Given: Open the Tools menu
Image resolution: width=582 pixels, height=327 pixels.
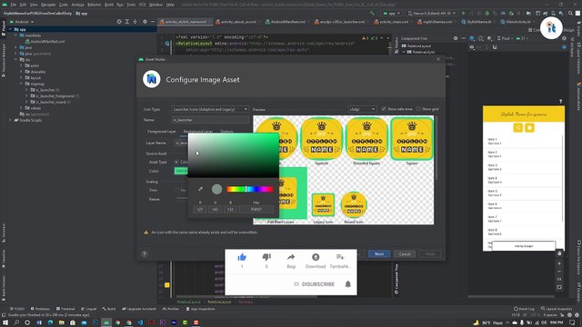Looking at the screenshot, I should [x=131, y=5].
